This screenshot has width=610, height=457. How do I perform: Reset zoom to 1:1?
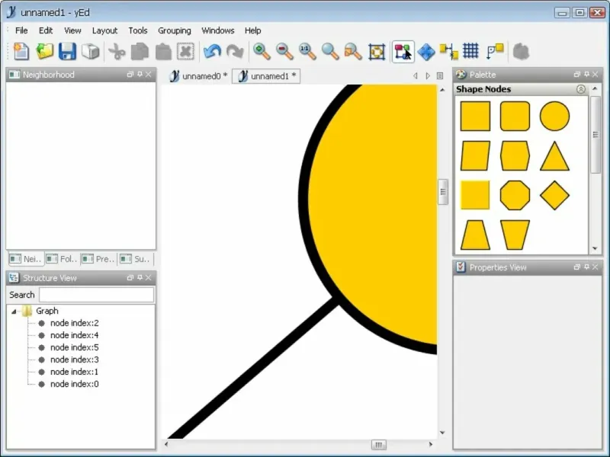coord(307,52)
